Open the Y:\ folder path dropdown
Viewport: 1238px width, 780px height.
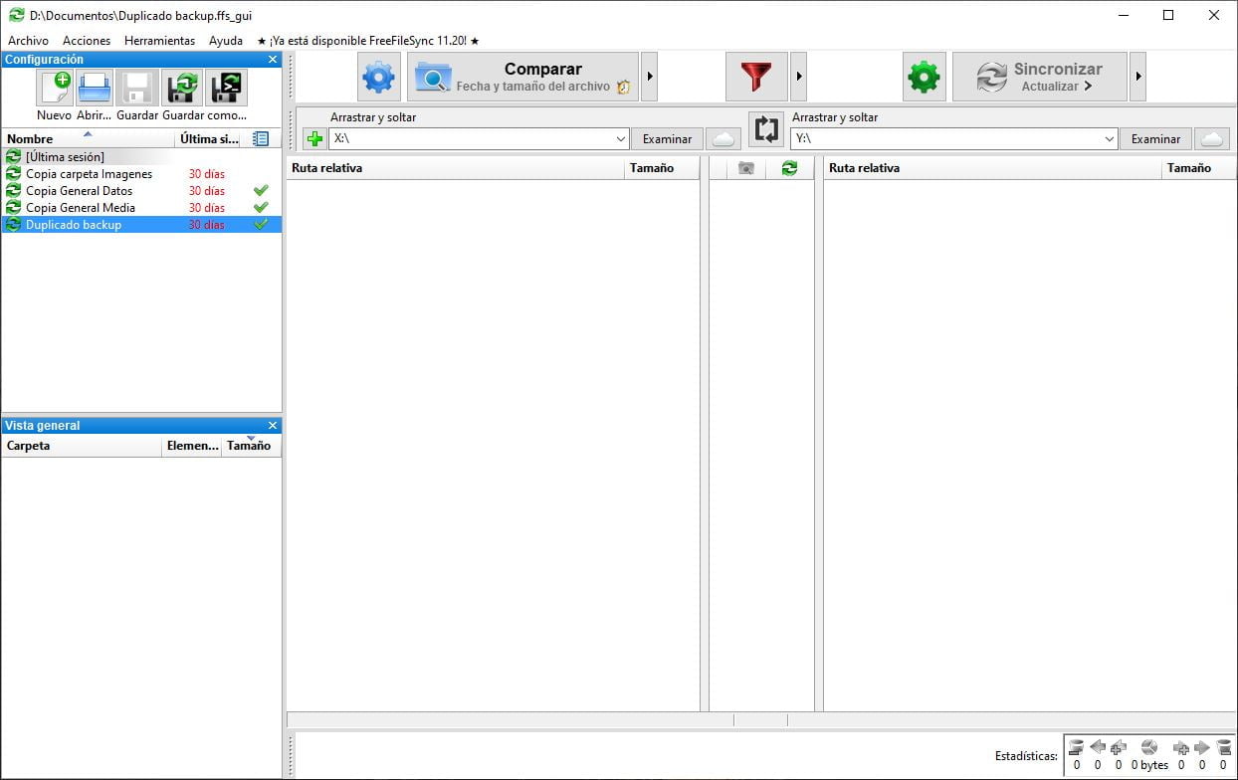1109,138
